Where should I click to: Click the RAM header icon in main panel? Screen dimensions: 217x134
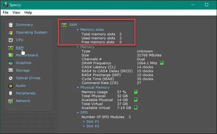[x=64, y=25]
